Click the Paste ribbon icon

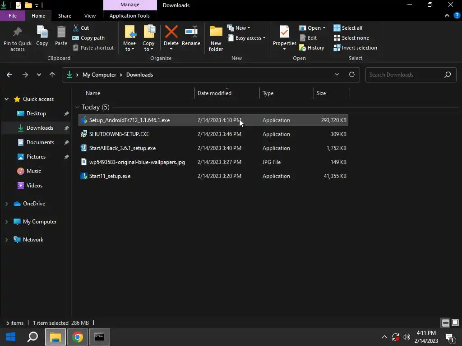(x=61, y=36)
